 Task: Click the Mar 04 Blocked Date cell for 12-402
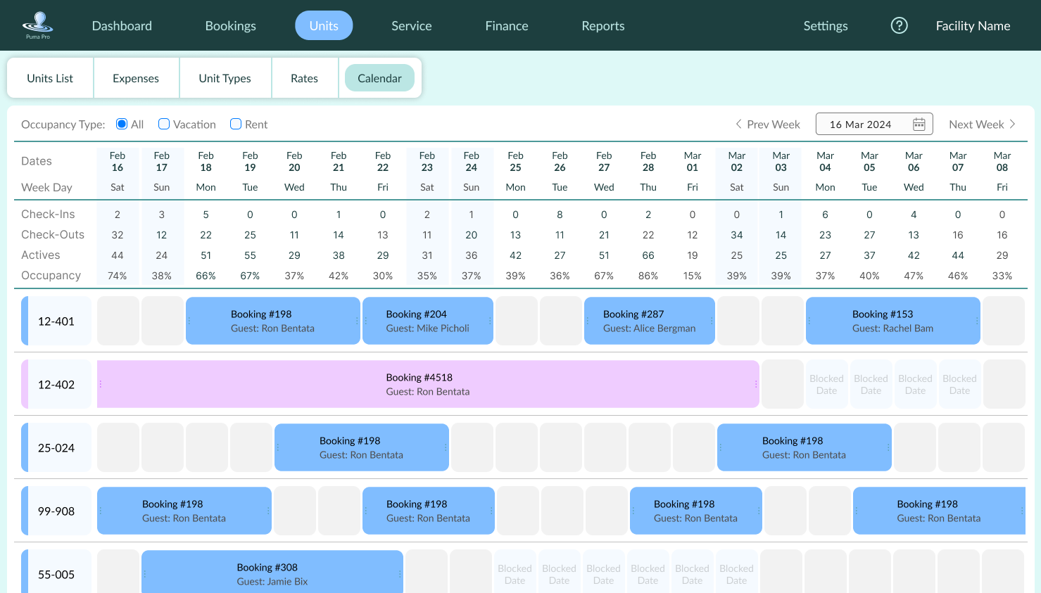click(x=826, y=384)
